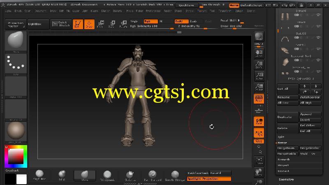Open LightBox browser
This screenshot has width=329, height=185.
click(x=38, y=24)
